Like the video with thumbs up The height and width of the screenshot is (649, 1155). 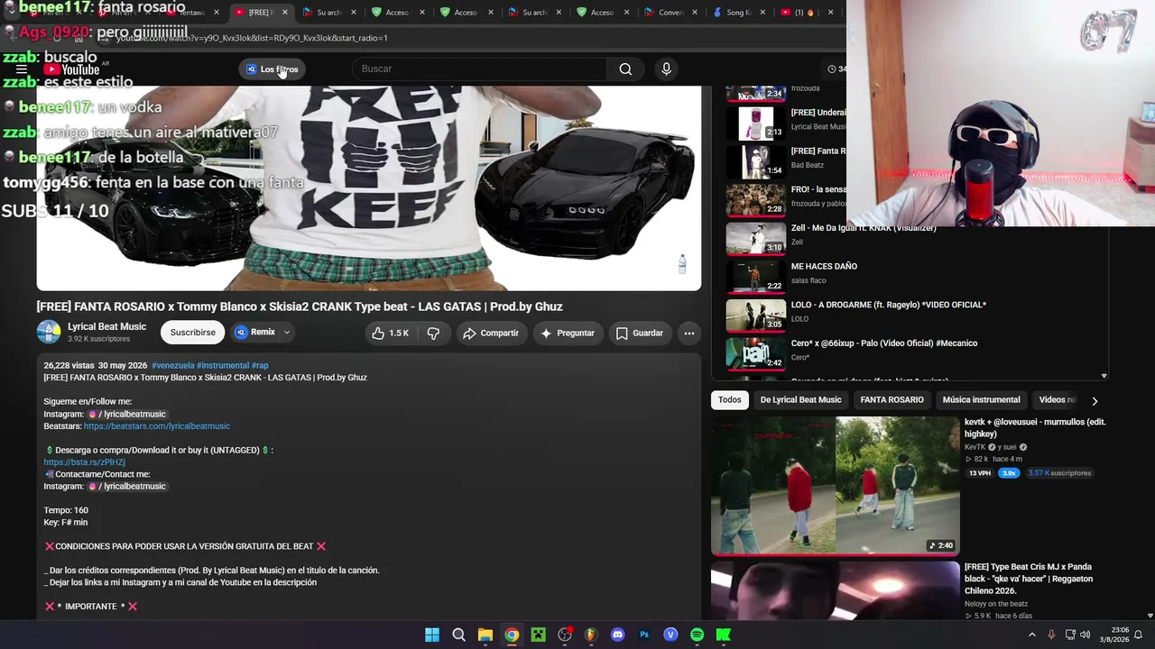[390, 334]
